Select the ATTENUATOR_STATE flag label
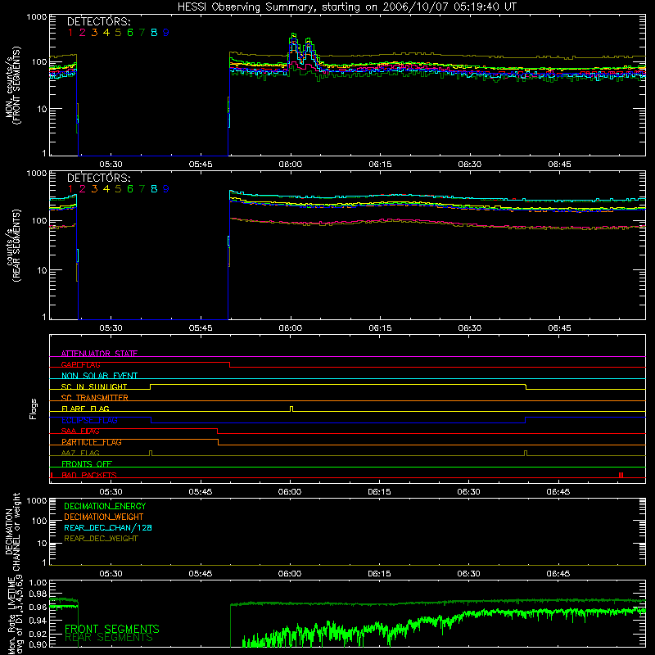 pyautogui.click(x=99, y=354)
